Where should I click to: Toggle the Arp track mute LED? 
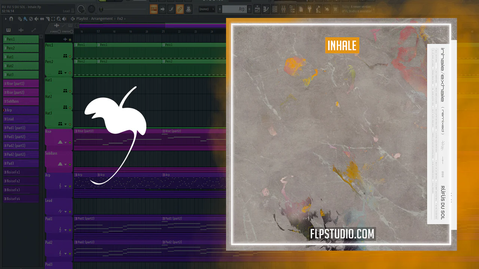click(x=70, y=186)
